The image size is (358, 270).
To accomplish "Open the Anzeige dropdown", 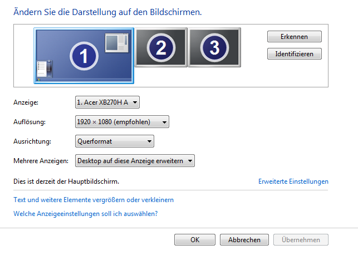I will tap(107, 102).
